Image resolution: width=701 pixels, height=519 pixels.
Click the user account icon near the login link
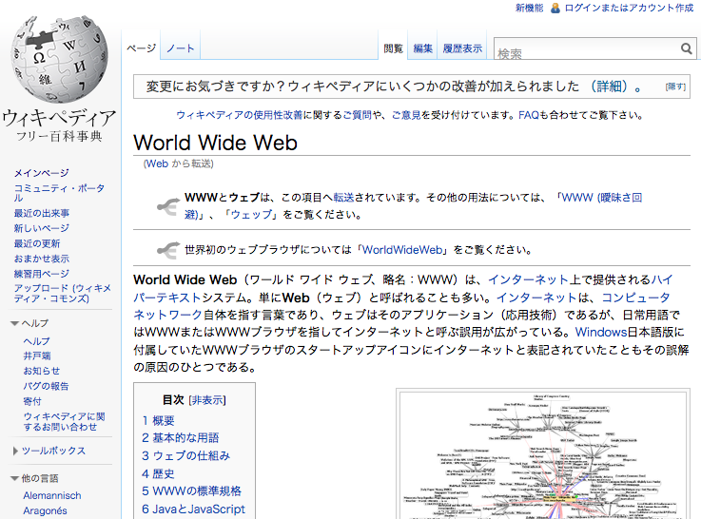click(x=555, y=8)
